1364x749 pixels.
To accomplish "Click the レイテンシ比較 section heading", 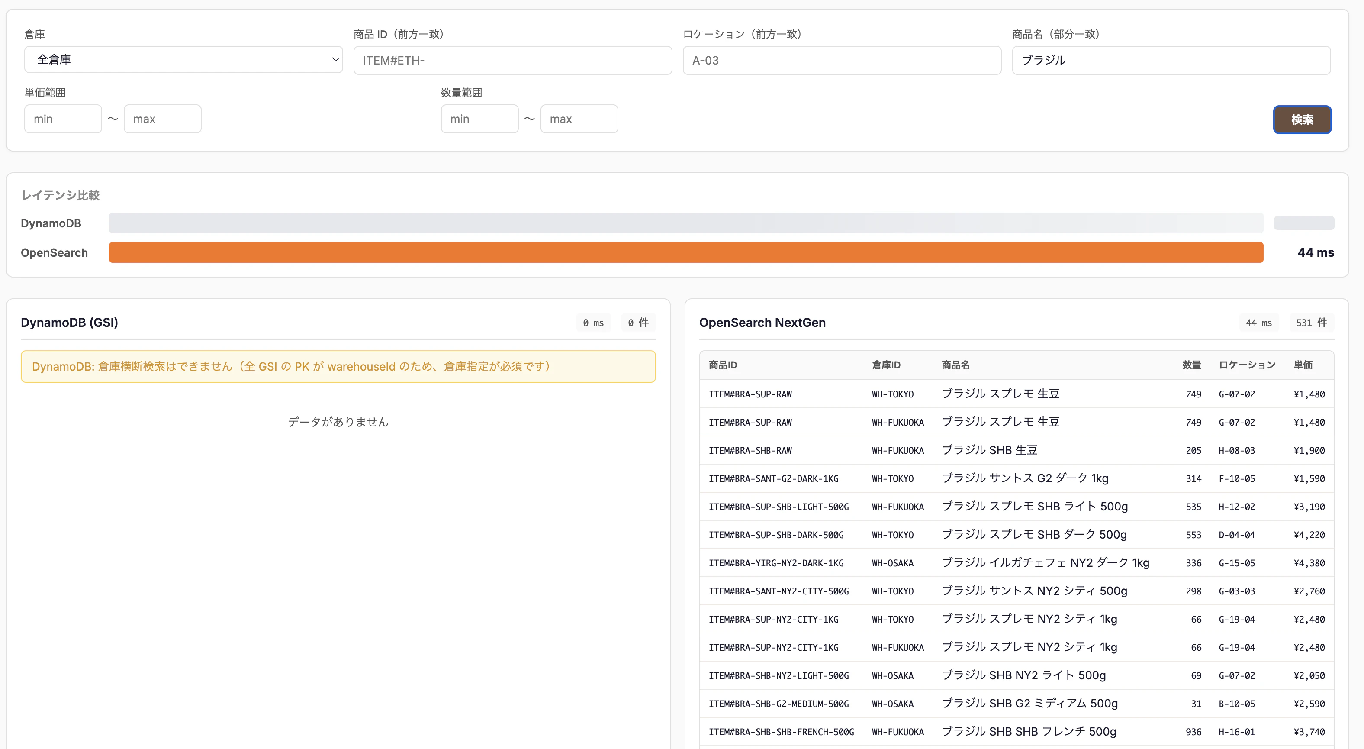I will pos(60,195).
